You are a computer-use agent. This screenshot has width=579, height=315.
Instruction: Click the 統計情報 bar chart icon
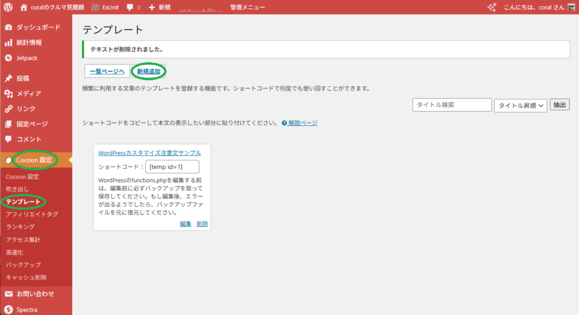(x=8, y=43)
